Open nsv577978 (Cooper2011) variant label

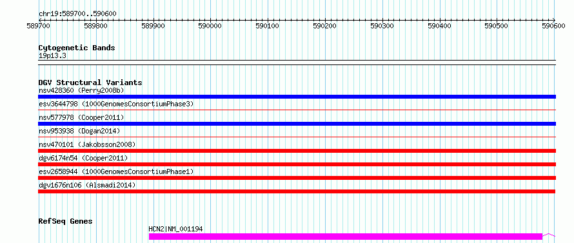[81, 117]
